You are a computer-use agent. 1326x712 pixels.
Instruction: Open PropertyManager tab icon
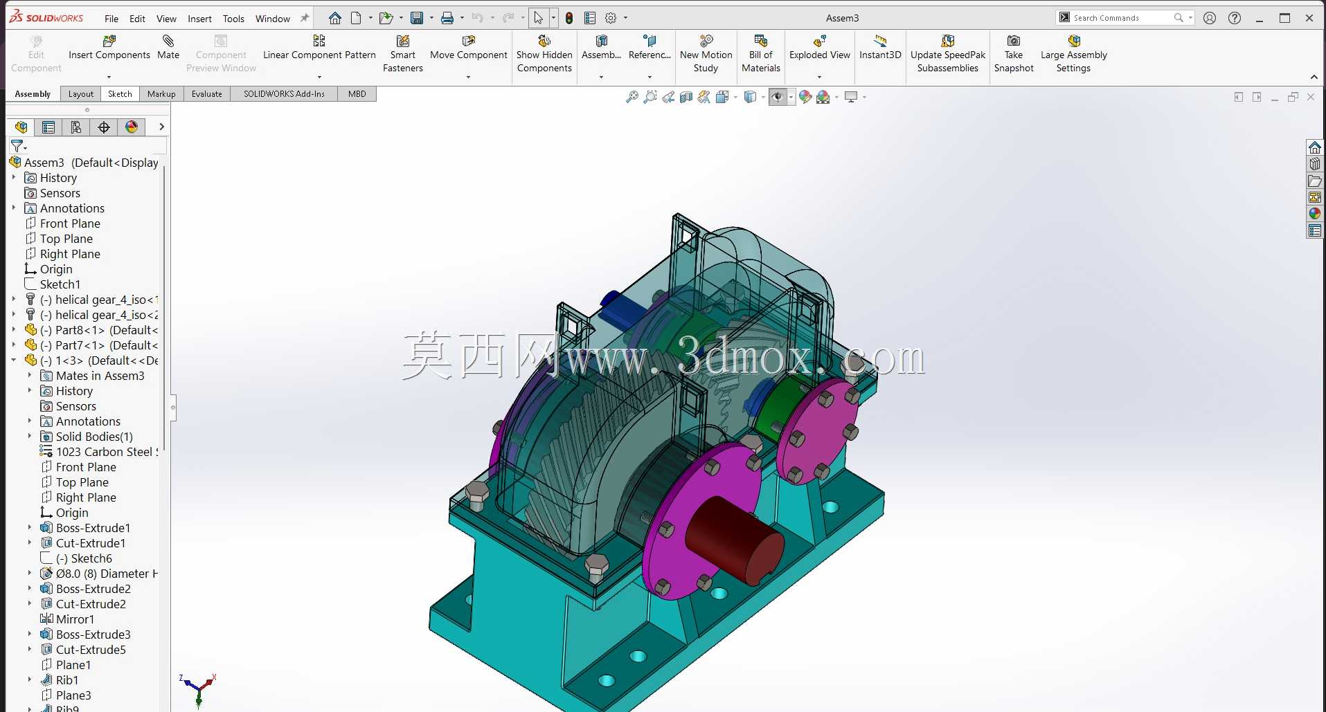click(x=48, y=127)
